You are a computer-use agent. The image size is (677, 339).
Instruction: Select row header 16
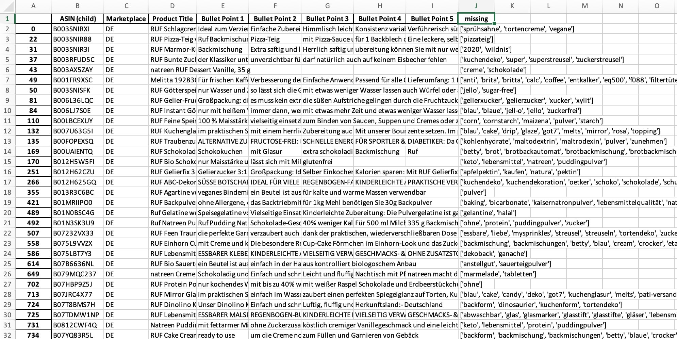(7, 172)
